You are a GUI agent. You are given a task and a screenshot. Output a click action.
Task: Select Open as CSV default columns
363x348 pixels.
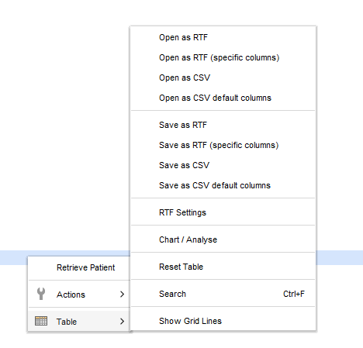tap(223, 98)
